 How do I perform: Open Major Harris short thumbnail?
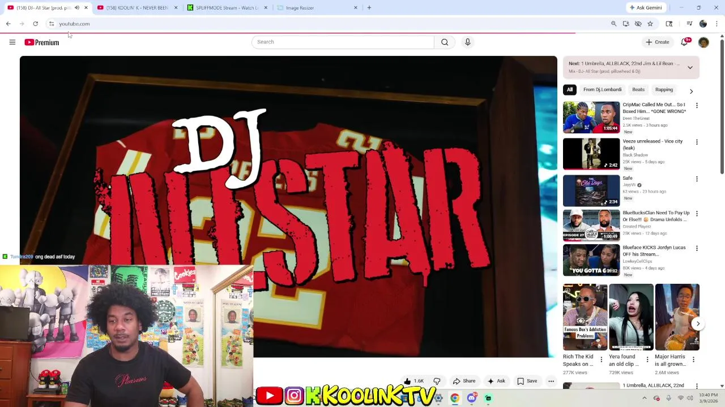coord(677,317)
